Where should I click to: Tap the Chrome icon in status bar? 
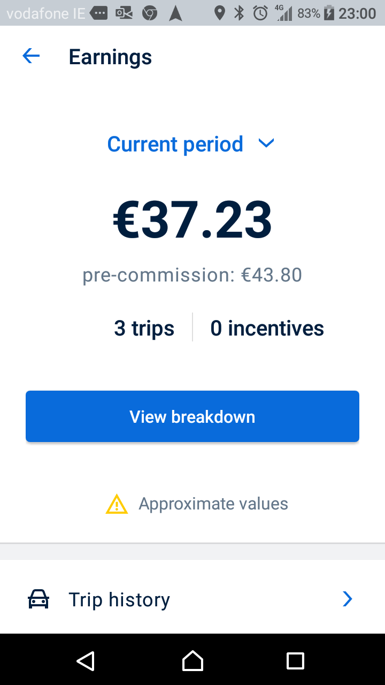click(x=150, y=13)
